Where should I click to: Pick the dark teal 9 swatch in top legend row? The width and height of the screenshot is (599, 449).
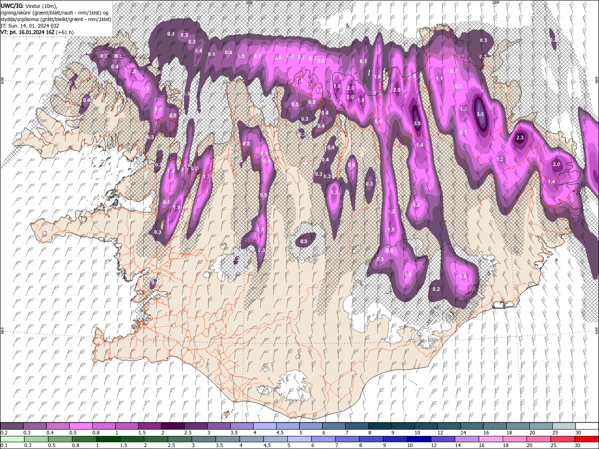tap(380, 426)
